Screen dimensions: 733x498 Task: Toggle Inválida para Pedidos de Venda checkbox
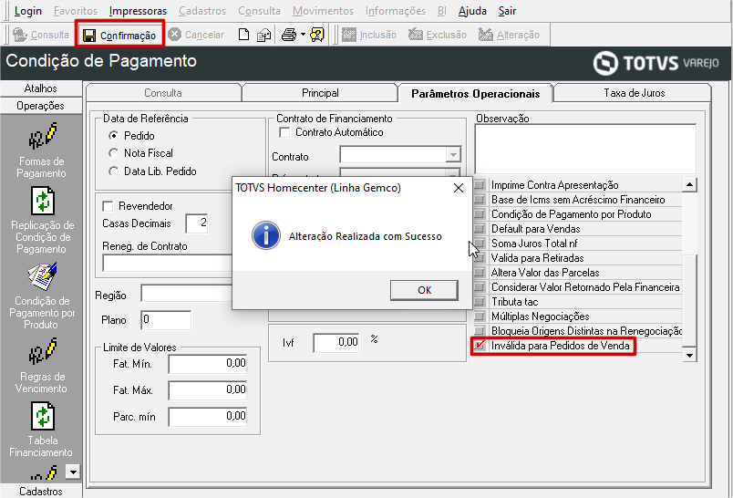(x=480, y=346)
